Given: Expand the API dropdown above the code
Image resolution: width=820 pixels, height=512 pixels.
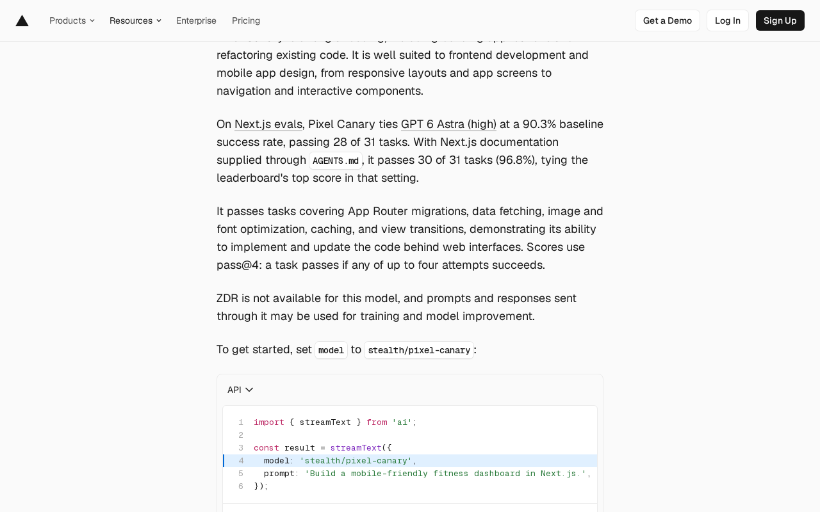Looking at the screenshot, I should (240, 390).
